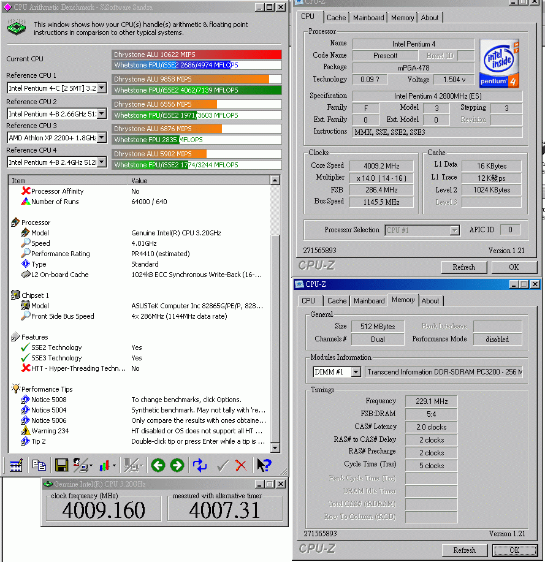Click the PR4410 (estimated) value
Image resolution: width=545 pixels, height=562 pixels.
click(x=161, y=253)
